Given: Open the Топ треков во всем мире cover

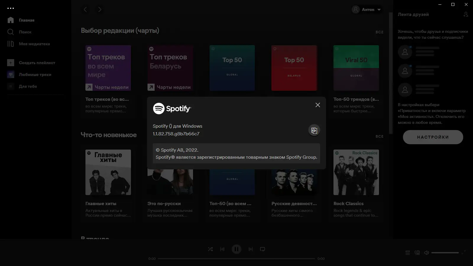Looking at the screenshot, I should pyautogui.click(x=108, y=68).
